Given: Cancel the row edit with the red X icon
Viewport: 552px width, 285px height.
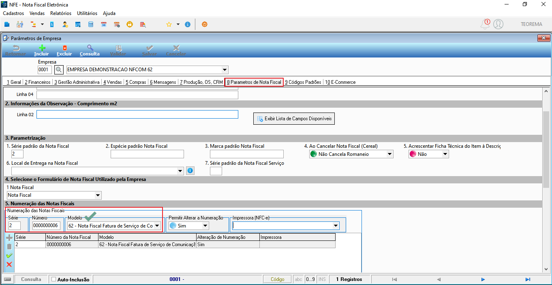Looking at the screenshot, I should (9, 264).
